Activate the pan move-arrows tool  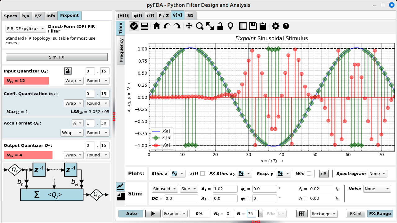point(189,26)
